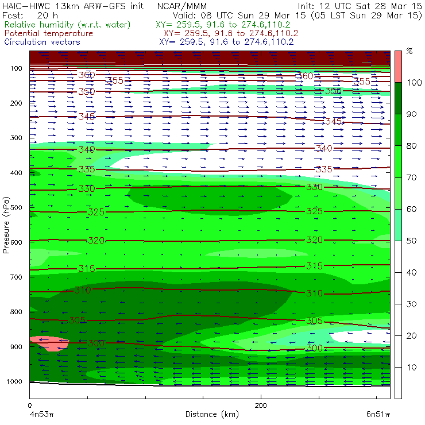Click the '%' unit label above the colorbar
The width and height of the screenshot is (425, 425).
[x=409, y=51]
